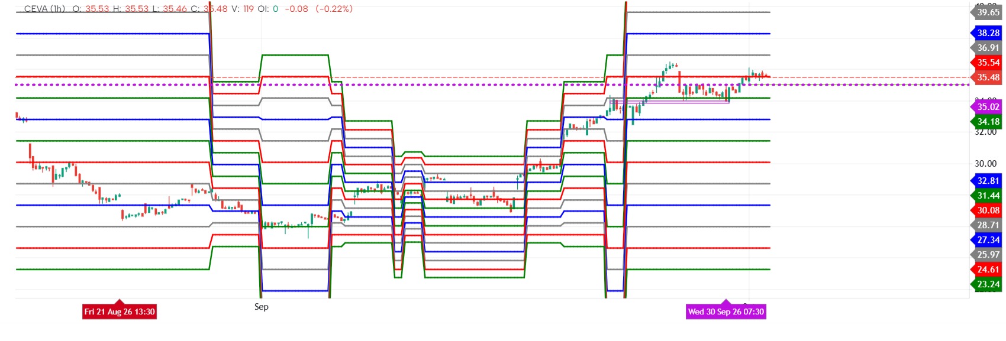This screenshot has width=1006, height=341.
Task: Click the 30.00 price axis tick
Action: click(985, 164)
